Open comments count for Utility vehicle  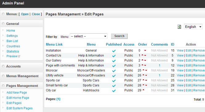tap(159, 75)
